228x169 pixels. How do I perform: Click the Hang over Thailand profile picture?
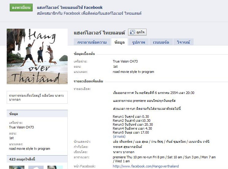(x=37, y=56)
